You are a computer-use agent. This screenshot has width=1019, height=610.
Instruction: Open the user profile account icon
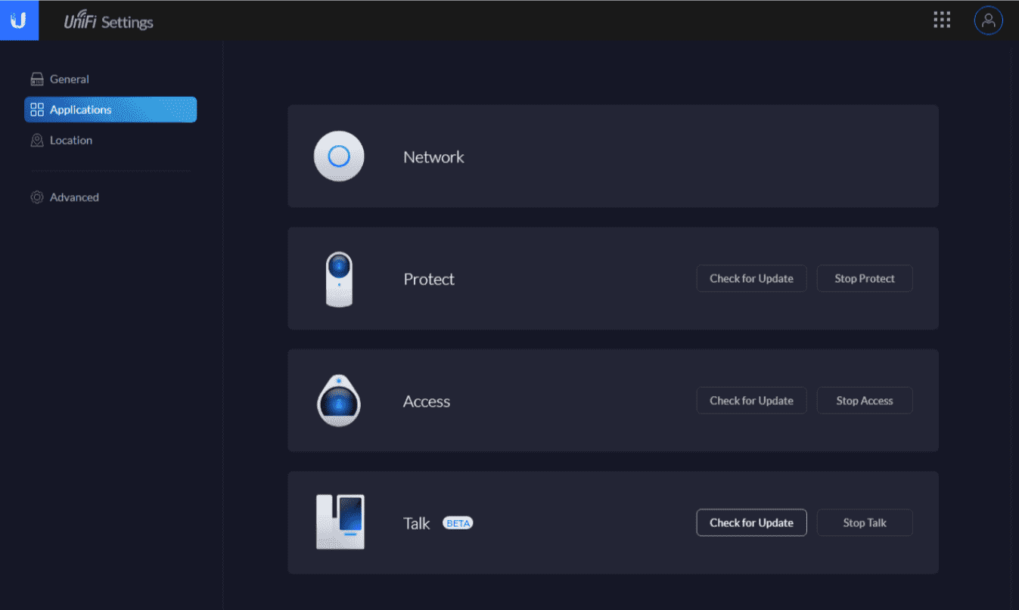[x=988, y=20]
